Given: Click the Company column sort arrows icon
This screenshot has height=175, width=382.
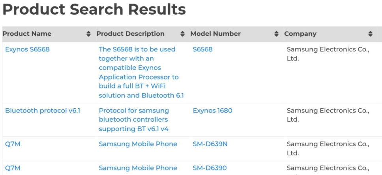Looking at the screenshot, I should tap(370, 34).
